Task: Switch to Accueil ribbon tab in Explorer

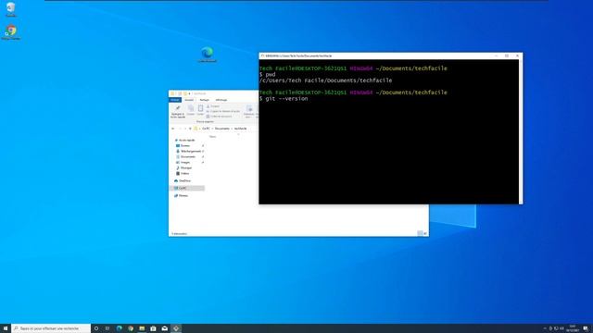Action: (189, 100)
